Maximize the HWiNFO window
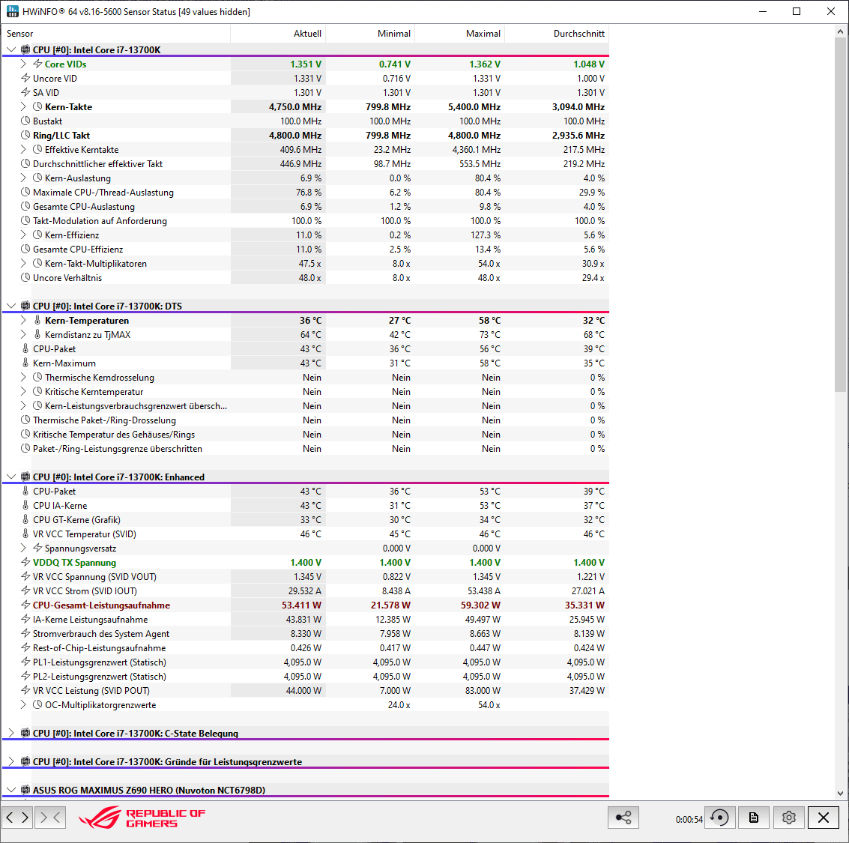 pyautogui.click(x=797, y=11)
